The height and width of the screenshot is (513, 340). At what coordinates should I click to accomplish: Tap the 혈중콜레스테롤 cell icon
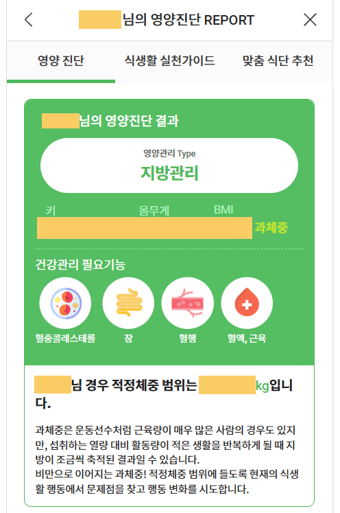point(65,303)
